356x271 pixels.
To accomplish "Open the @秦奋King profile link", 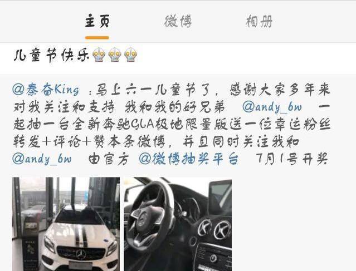I will coord(46,90).
